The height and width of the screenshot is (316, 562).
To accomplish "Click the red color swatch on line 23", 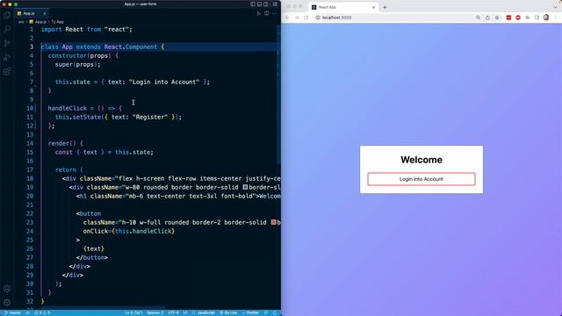I will coord(273,222).
